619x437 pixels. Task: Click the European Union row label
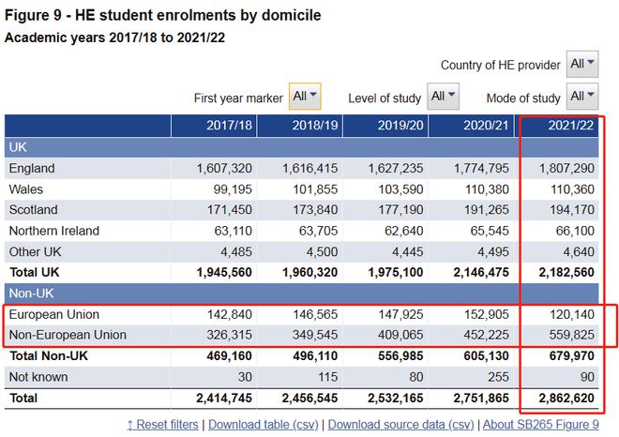54,314
